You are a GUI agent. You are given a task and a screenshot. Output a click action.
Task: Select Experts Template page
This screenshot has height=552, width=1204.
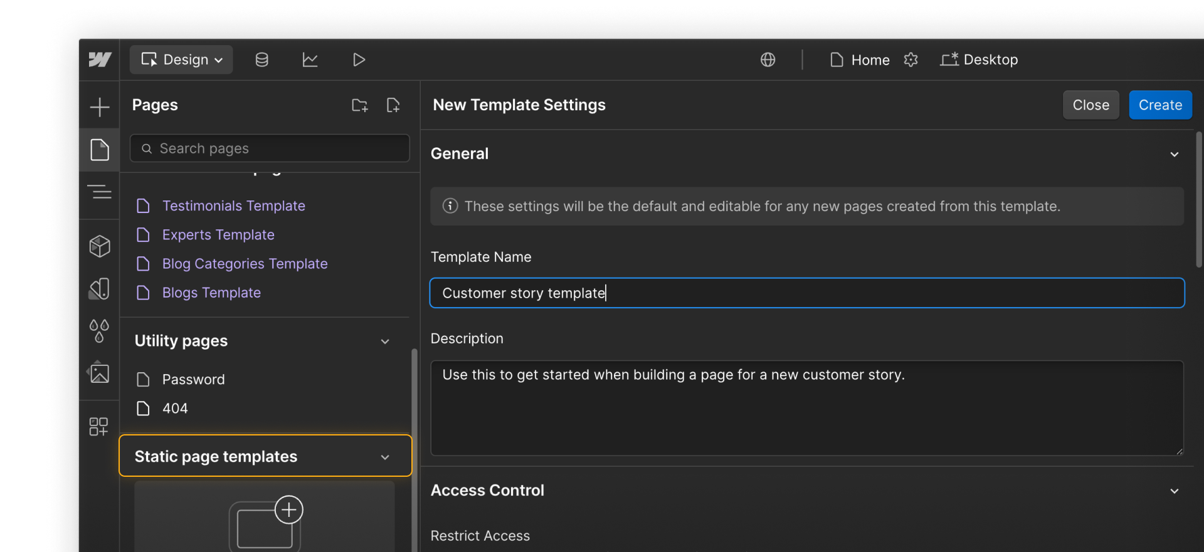[x=218, y=234]
